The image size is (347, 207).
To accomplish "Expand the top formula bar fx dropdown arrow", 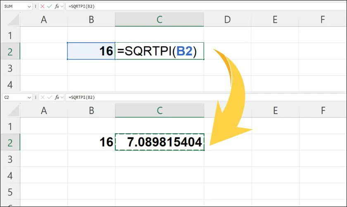I will coord(62,7).
